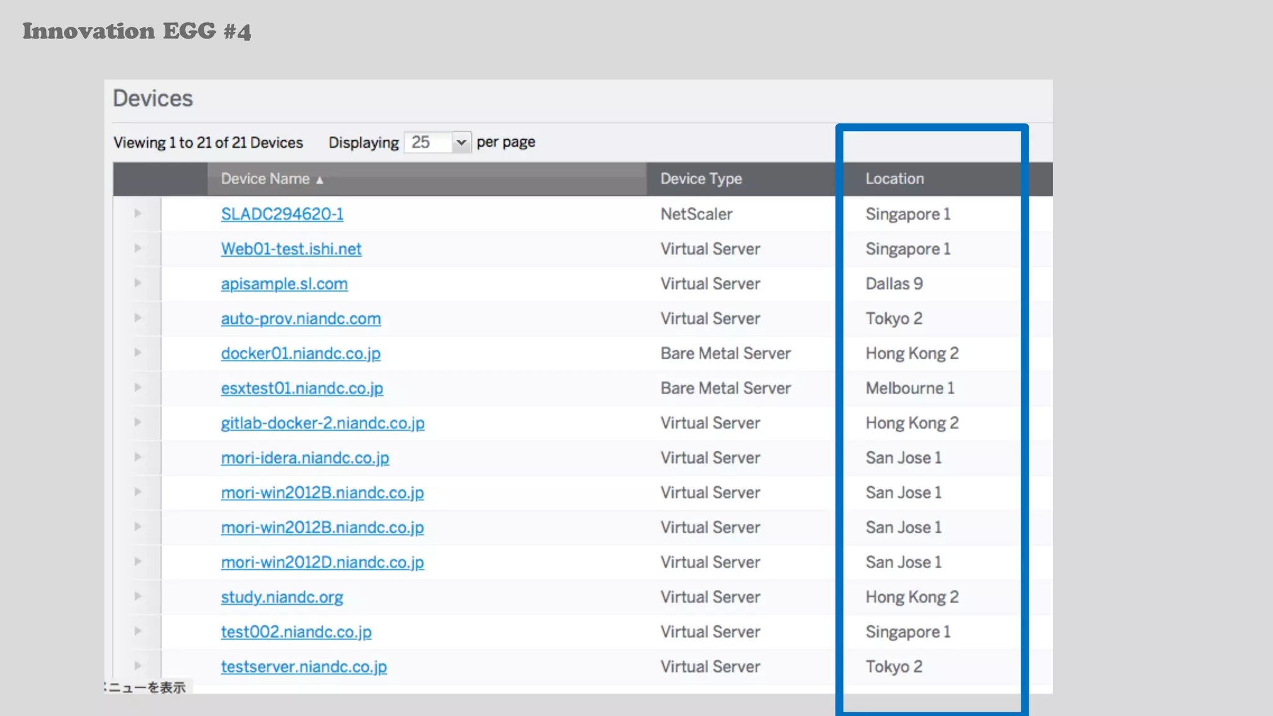Sort by Device Name column header
This screenshot has height=716, width=1273.
[x=265, y=179]
